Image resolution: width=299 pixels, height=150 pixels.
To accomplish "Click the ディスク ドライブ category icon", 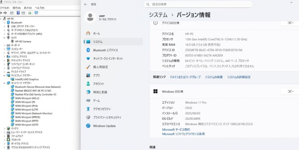I will point(8,72).
